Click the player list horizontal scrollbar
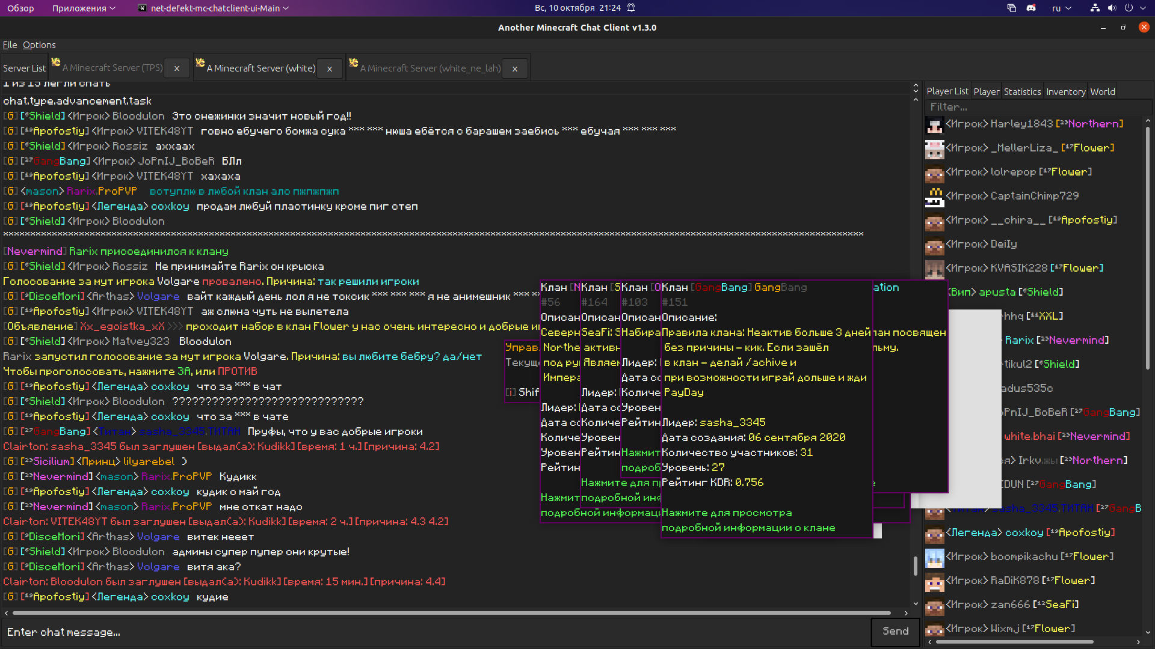The height and width of the screenshot is (649, 1155). point(1014,642)
